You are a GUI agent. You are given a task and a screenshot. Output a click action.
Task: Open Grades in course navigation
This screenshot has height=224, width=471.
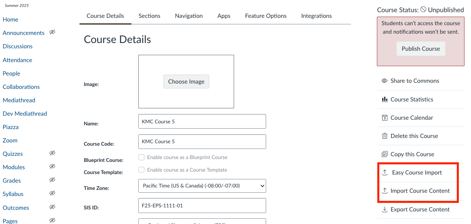click(x=12, y=181)
